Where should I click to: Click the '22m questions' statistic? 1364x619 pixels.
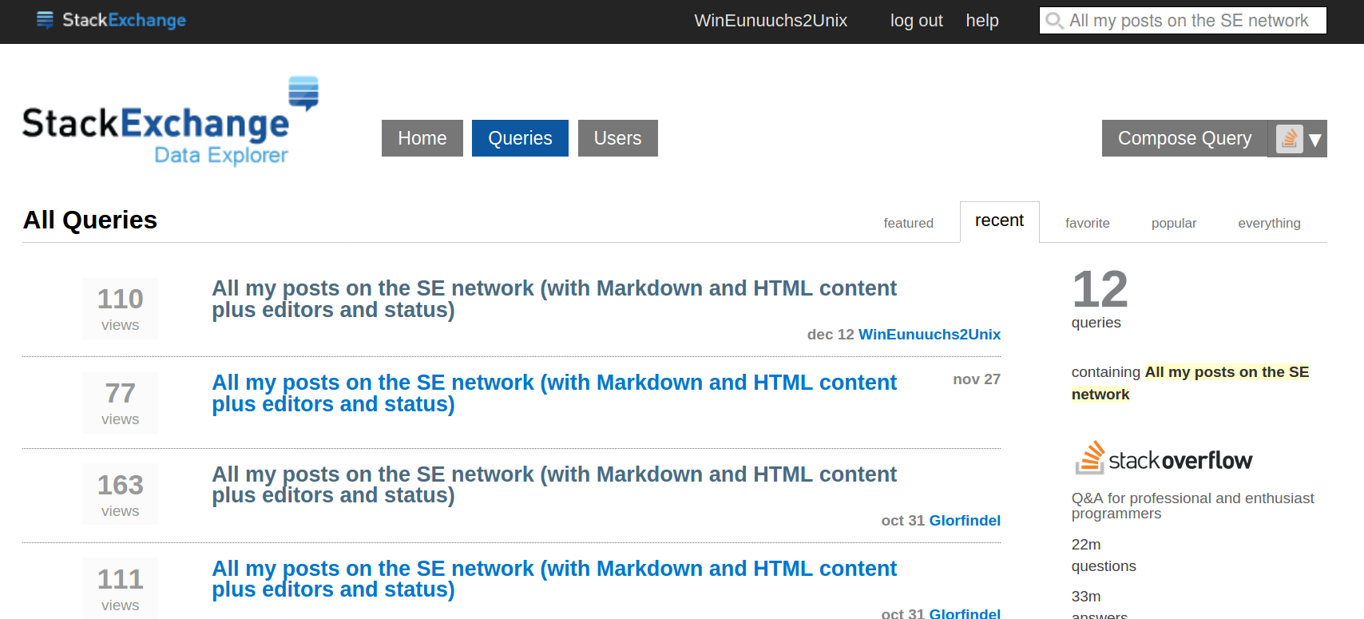point(1103,555)
